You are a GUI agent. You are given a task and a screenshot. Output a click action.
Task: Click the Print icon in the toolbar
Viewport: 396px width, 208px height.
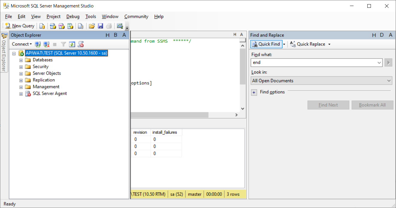point(109,26)
